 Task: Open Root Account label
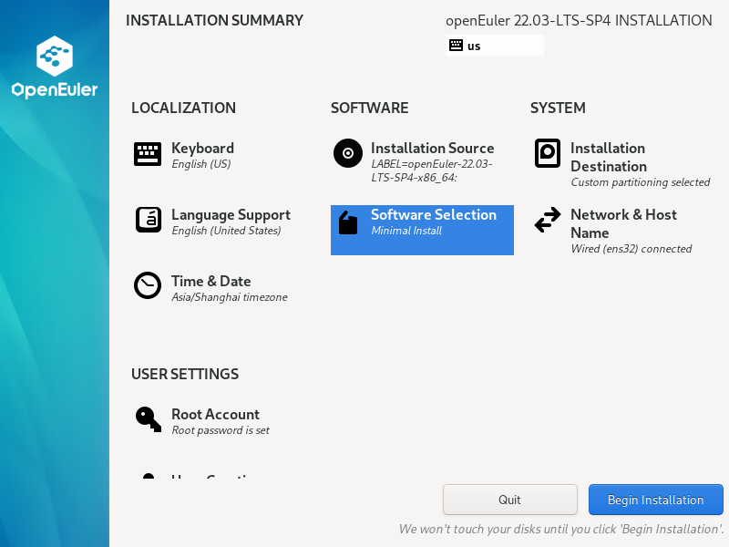pyautogui.click(x=216, y=414)
